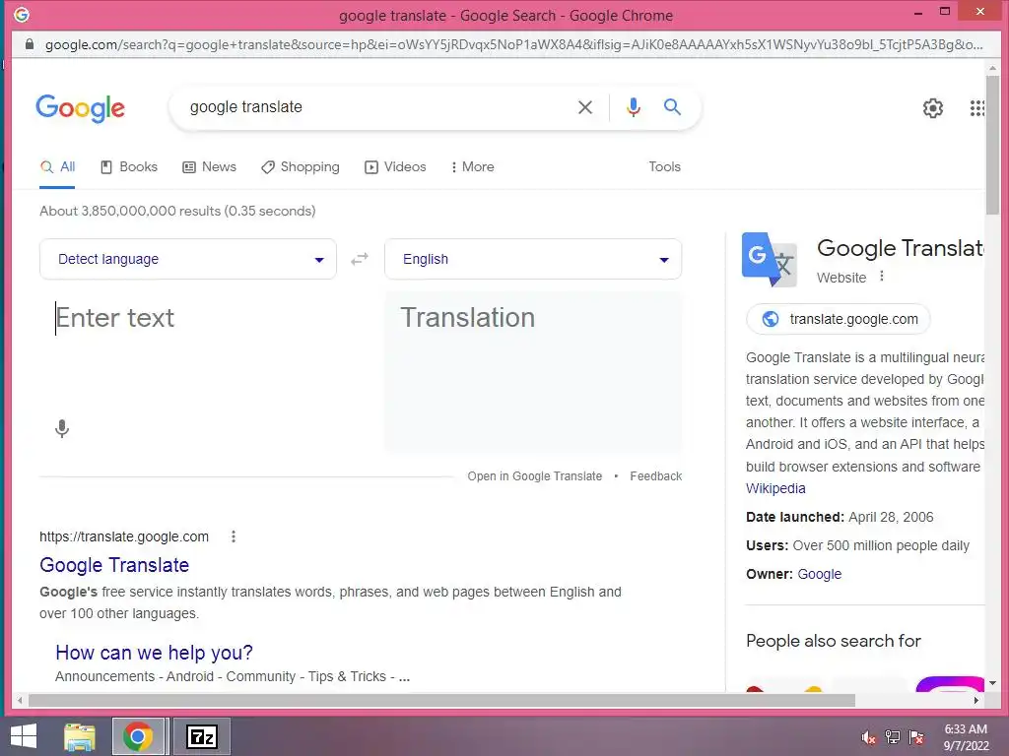Start voice search with the microphone icon
Viewport: 1009px width, 756px height.
pos(634,106)
